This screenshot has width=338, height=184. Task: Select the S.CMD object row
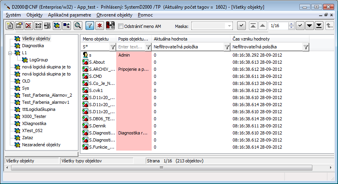pyautogui.click(x=96, y=76)
